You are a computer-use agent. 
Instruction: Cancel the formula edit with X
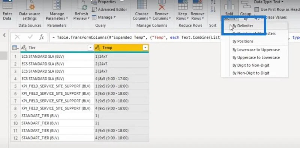[17, 37]
